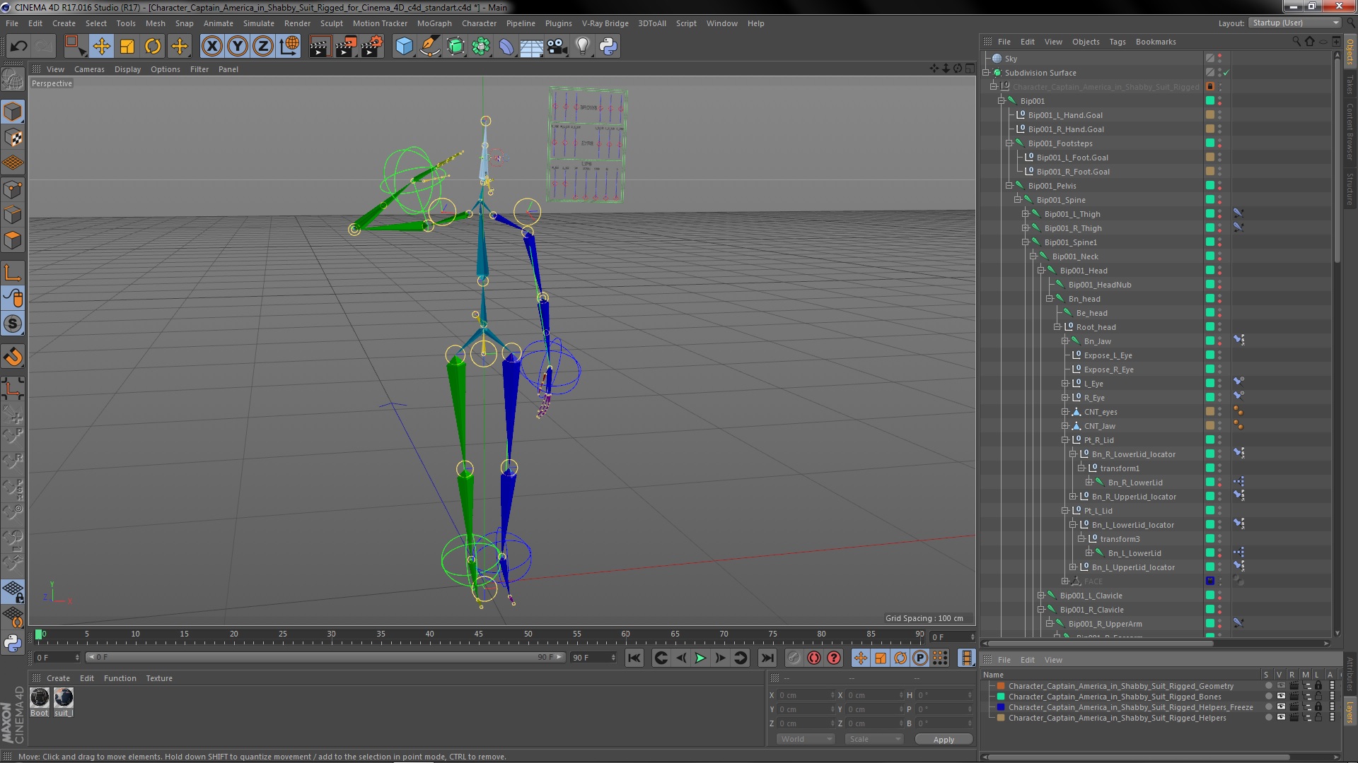Select the Scale tool in the top toolbar
The height and width of the screenshot is (763, 1358).
coord(127,47)
